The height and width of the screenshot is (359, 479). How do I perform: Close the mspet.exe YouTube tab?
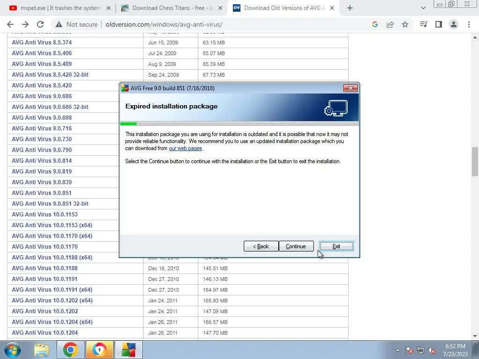tap(109, 8)
